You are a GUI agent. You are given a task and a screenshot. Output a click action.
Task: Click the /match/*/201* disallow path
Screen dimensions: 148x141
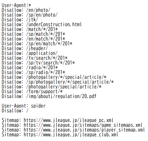click(42, 29)
